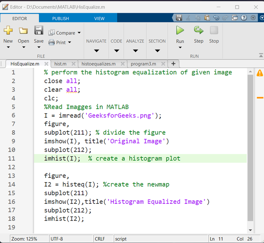
Task: Open the ANALYZE section dropdown
Action: pyautogui.click(x=135, y=50)
